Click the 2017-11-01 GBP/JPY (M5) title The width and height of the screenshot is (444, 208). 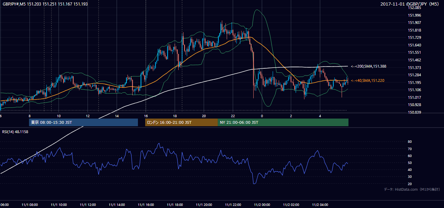coord(410,4)
